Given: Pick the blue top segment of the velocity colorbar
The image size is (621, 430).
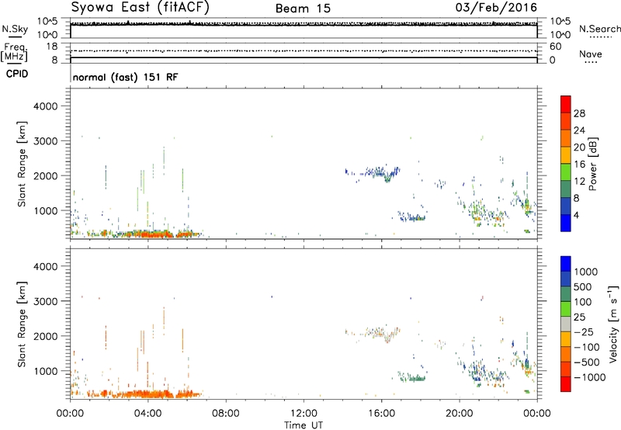Looking at the screenshot, I should click(566, 264).
